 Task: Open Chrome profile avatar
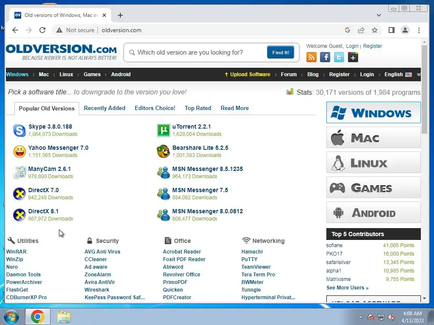pos(405,30)
